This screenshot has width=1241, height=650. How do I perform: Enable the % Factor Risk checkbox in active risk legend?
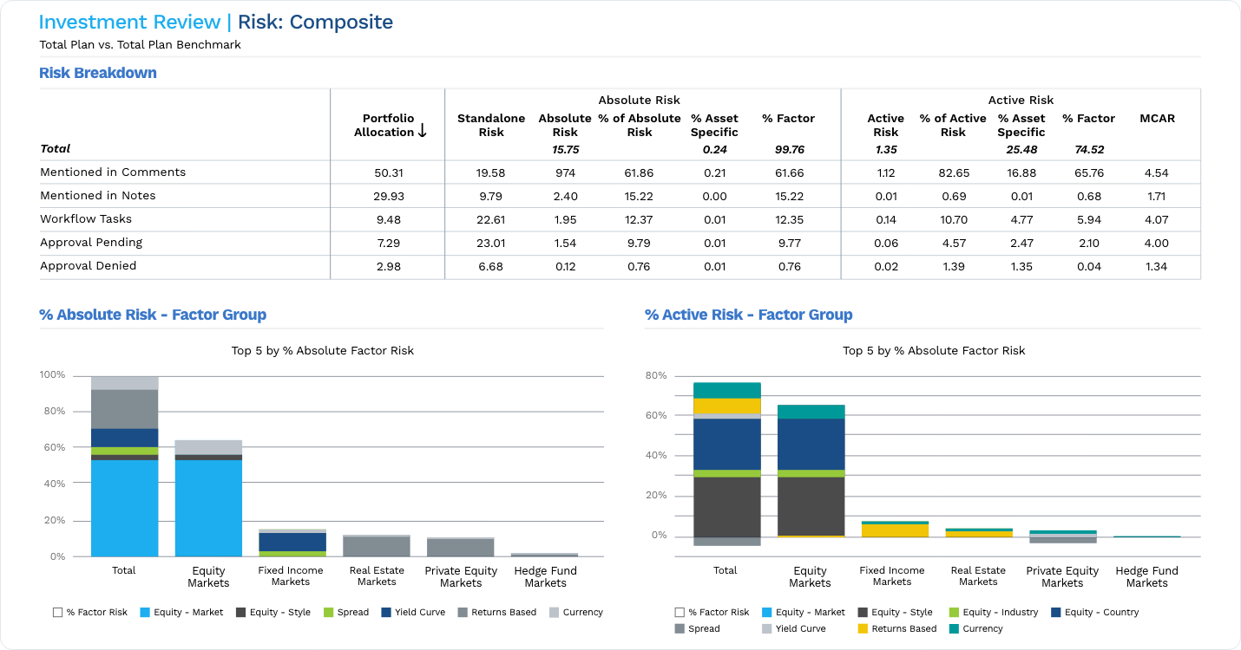pos(680,612)
